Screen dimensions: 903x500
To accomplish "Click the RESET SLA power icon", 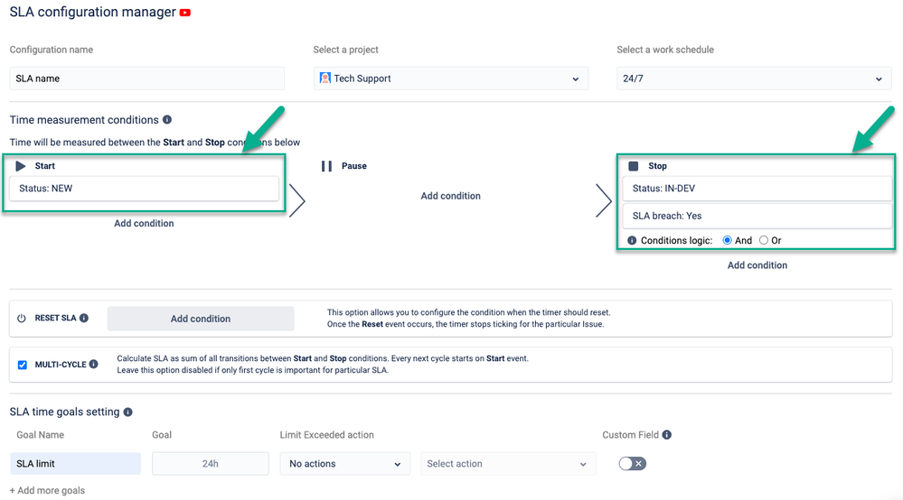I will [x=22, y=319].
